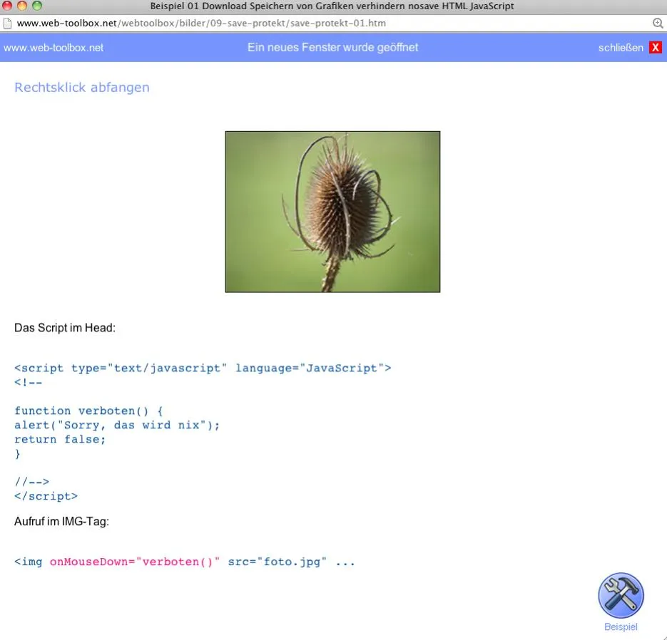
Task: Click the red window close button
Action: click(7, 6)
